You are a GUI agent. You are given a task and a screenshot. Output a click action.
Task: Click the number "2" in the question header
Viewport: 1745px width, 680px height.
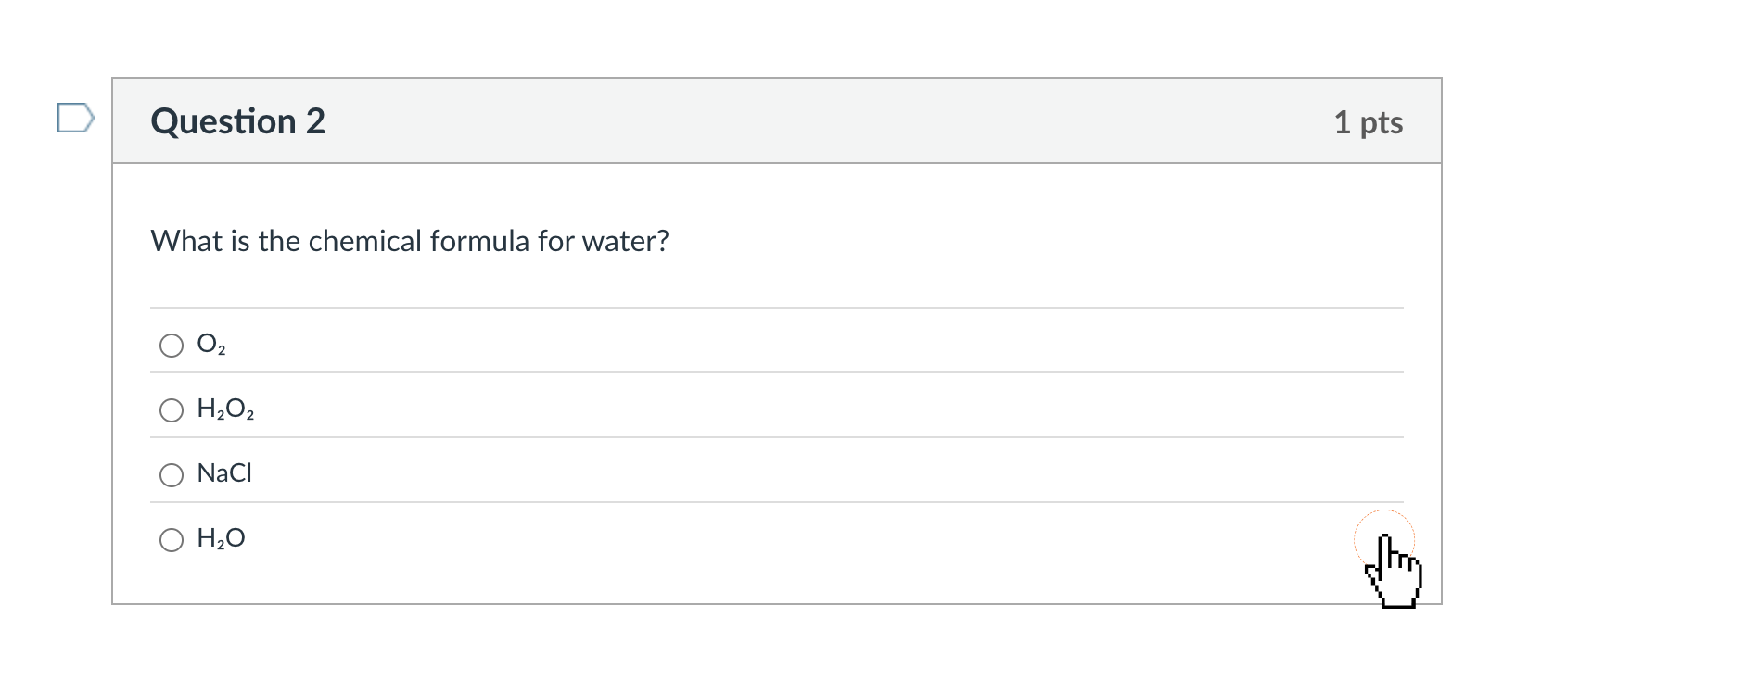pos(315,121)
